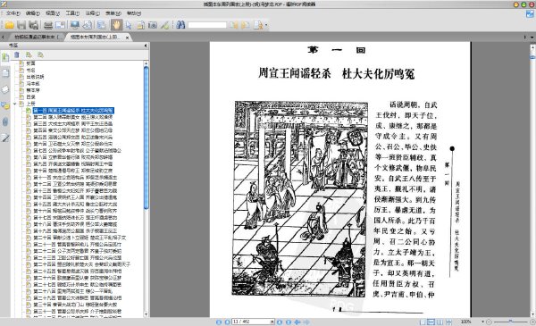Click the Comments sidebar icon
This screenshot has width=536, height=326.
pos(5,105)
